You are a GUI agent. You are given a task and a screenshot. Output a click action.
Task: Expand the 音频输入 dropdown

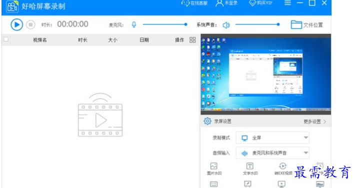point(272,153)
